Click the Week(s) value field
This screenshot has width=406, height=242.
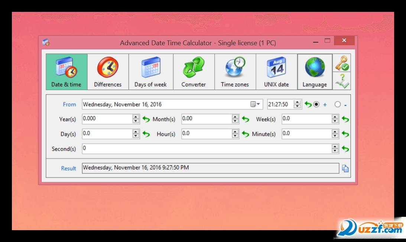307,119
